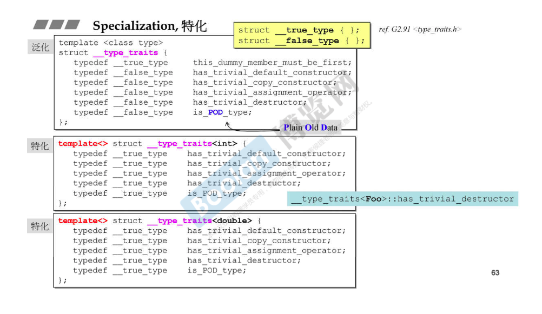Click "has_trivial_assignment_operator;" in the <double> block
This screenshot has width=542, height=314.
tap(267, 250)
